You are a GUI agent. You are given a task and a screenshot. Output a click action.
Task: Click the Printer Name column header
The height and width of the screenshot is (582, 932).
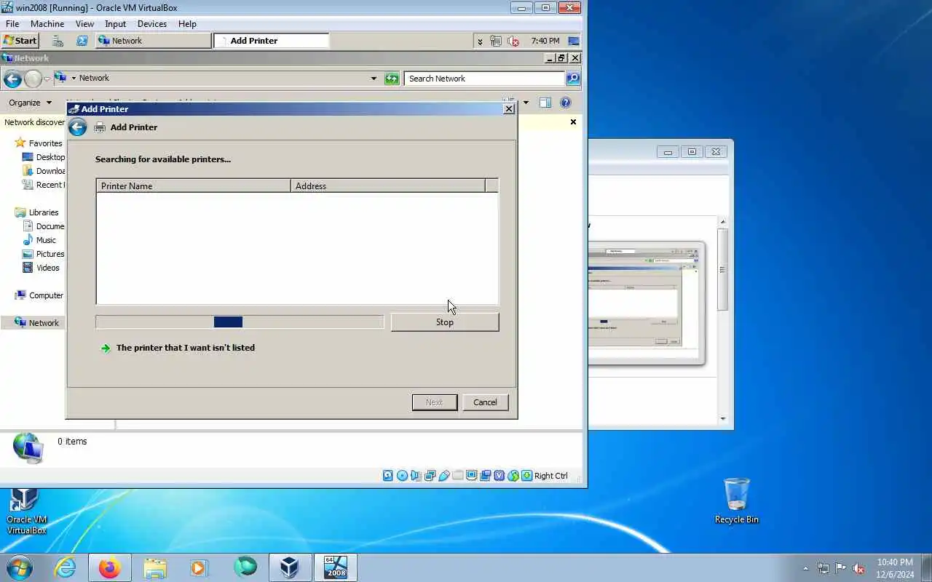pos(194,186)
